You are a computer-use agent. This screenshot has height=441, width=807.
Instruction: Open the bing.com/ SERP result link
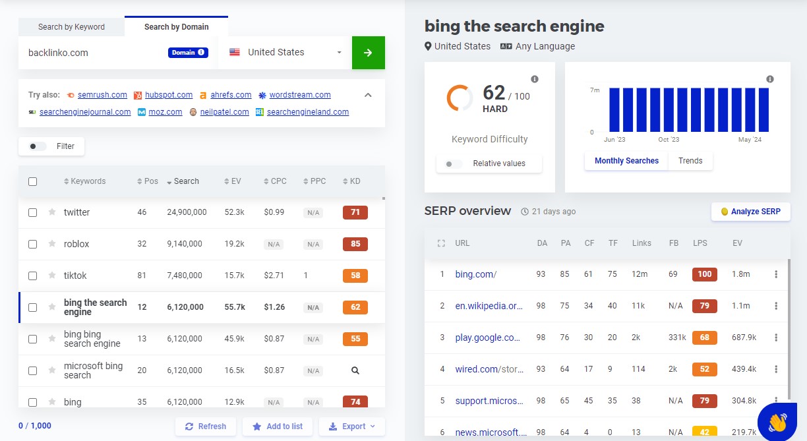[x=475, y=274]
